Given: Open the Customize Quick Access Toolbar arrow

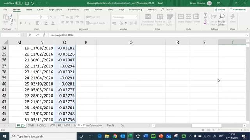Looking at the screenshot, I should [x=47, y=3].
